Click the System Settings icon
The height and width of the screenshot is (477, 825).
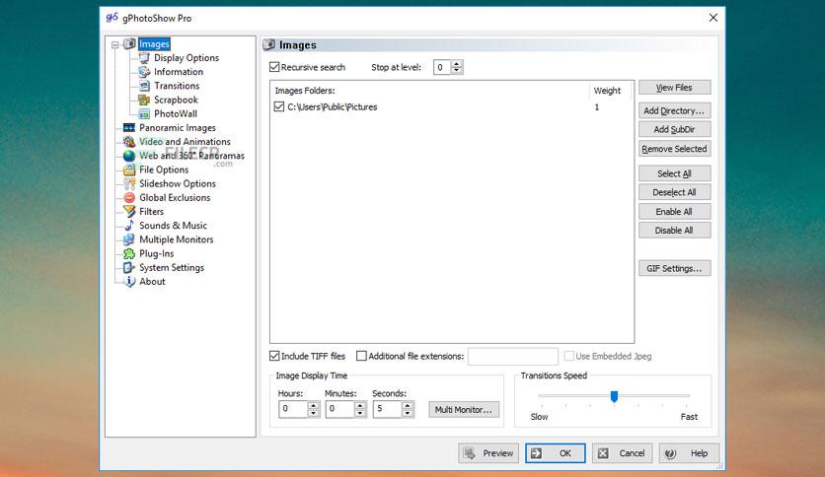point(129,267)
